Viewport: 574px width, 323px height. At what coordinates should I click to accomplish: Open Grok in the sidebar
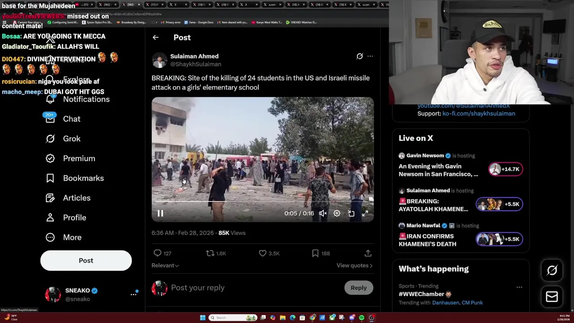(x=63, y=139)
